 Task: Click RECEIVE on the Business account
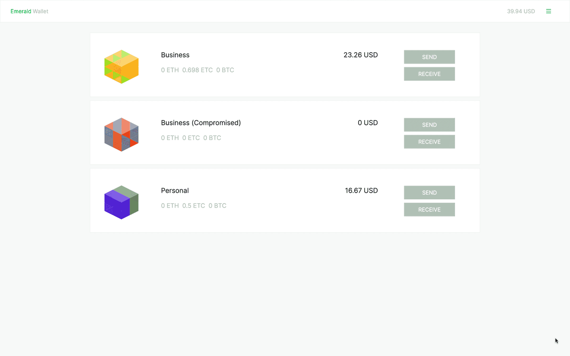[x=429, y=74]
